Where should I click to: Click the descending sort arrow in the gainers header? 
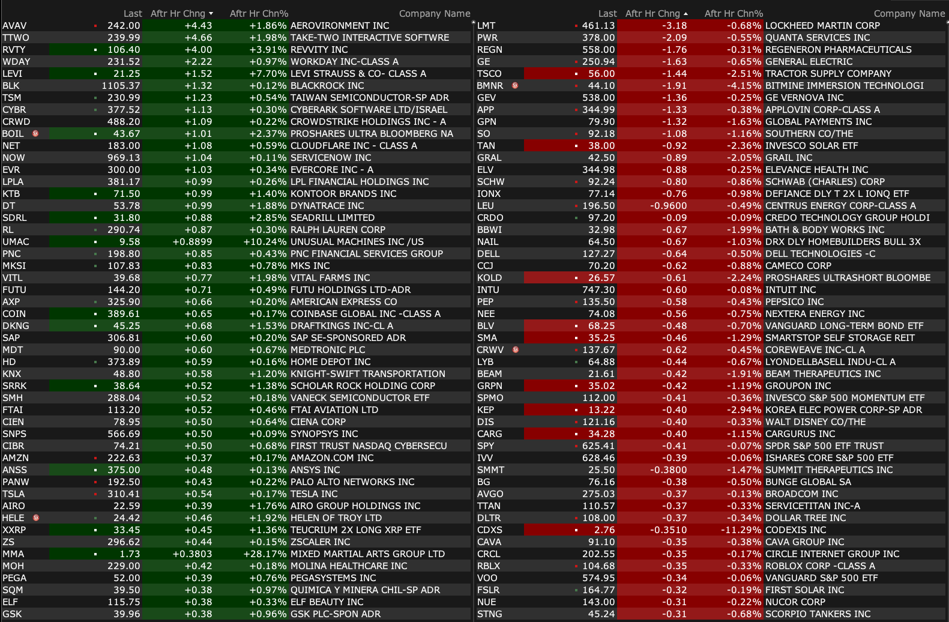(x=211, y=14)
